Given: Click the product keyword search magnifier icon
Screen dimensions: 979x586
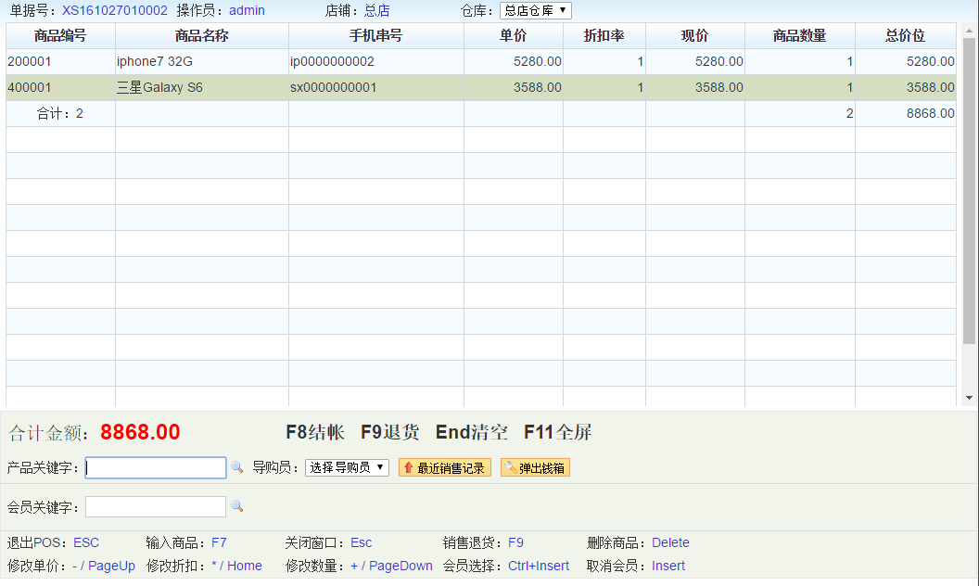Looking at the screenshot, I should pyautogui.click(x=236, y=468).
